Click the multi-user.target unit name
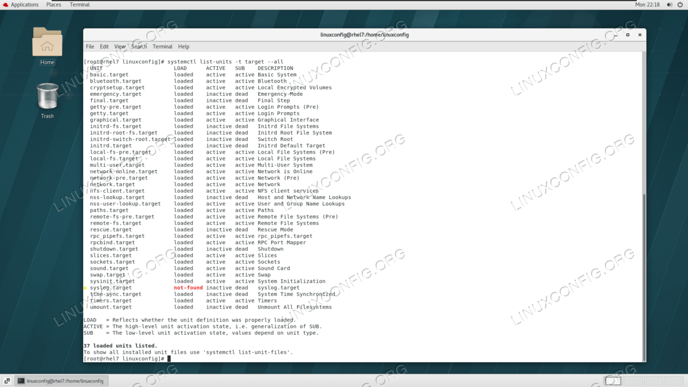The image size is (688, 387). pyautogui.click(x=118, y=165)
